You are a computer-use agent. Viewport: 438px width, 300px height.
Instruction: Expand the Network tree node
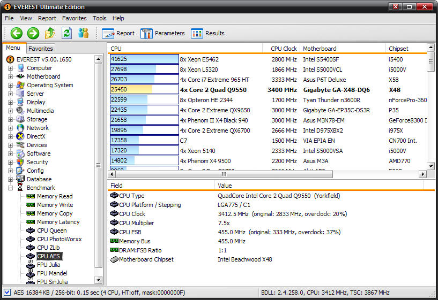click(x=10, y=128)
